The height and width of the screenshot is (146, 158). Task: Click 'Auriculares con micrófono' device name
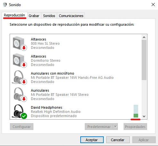pyautogui.click(x=52, y=73)
